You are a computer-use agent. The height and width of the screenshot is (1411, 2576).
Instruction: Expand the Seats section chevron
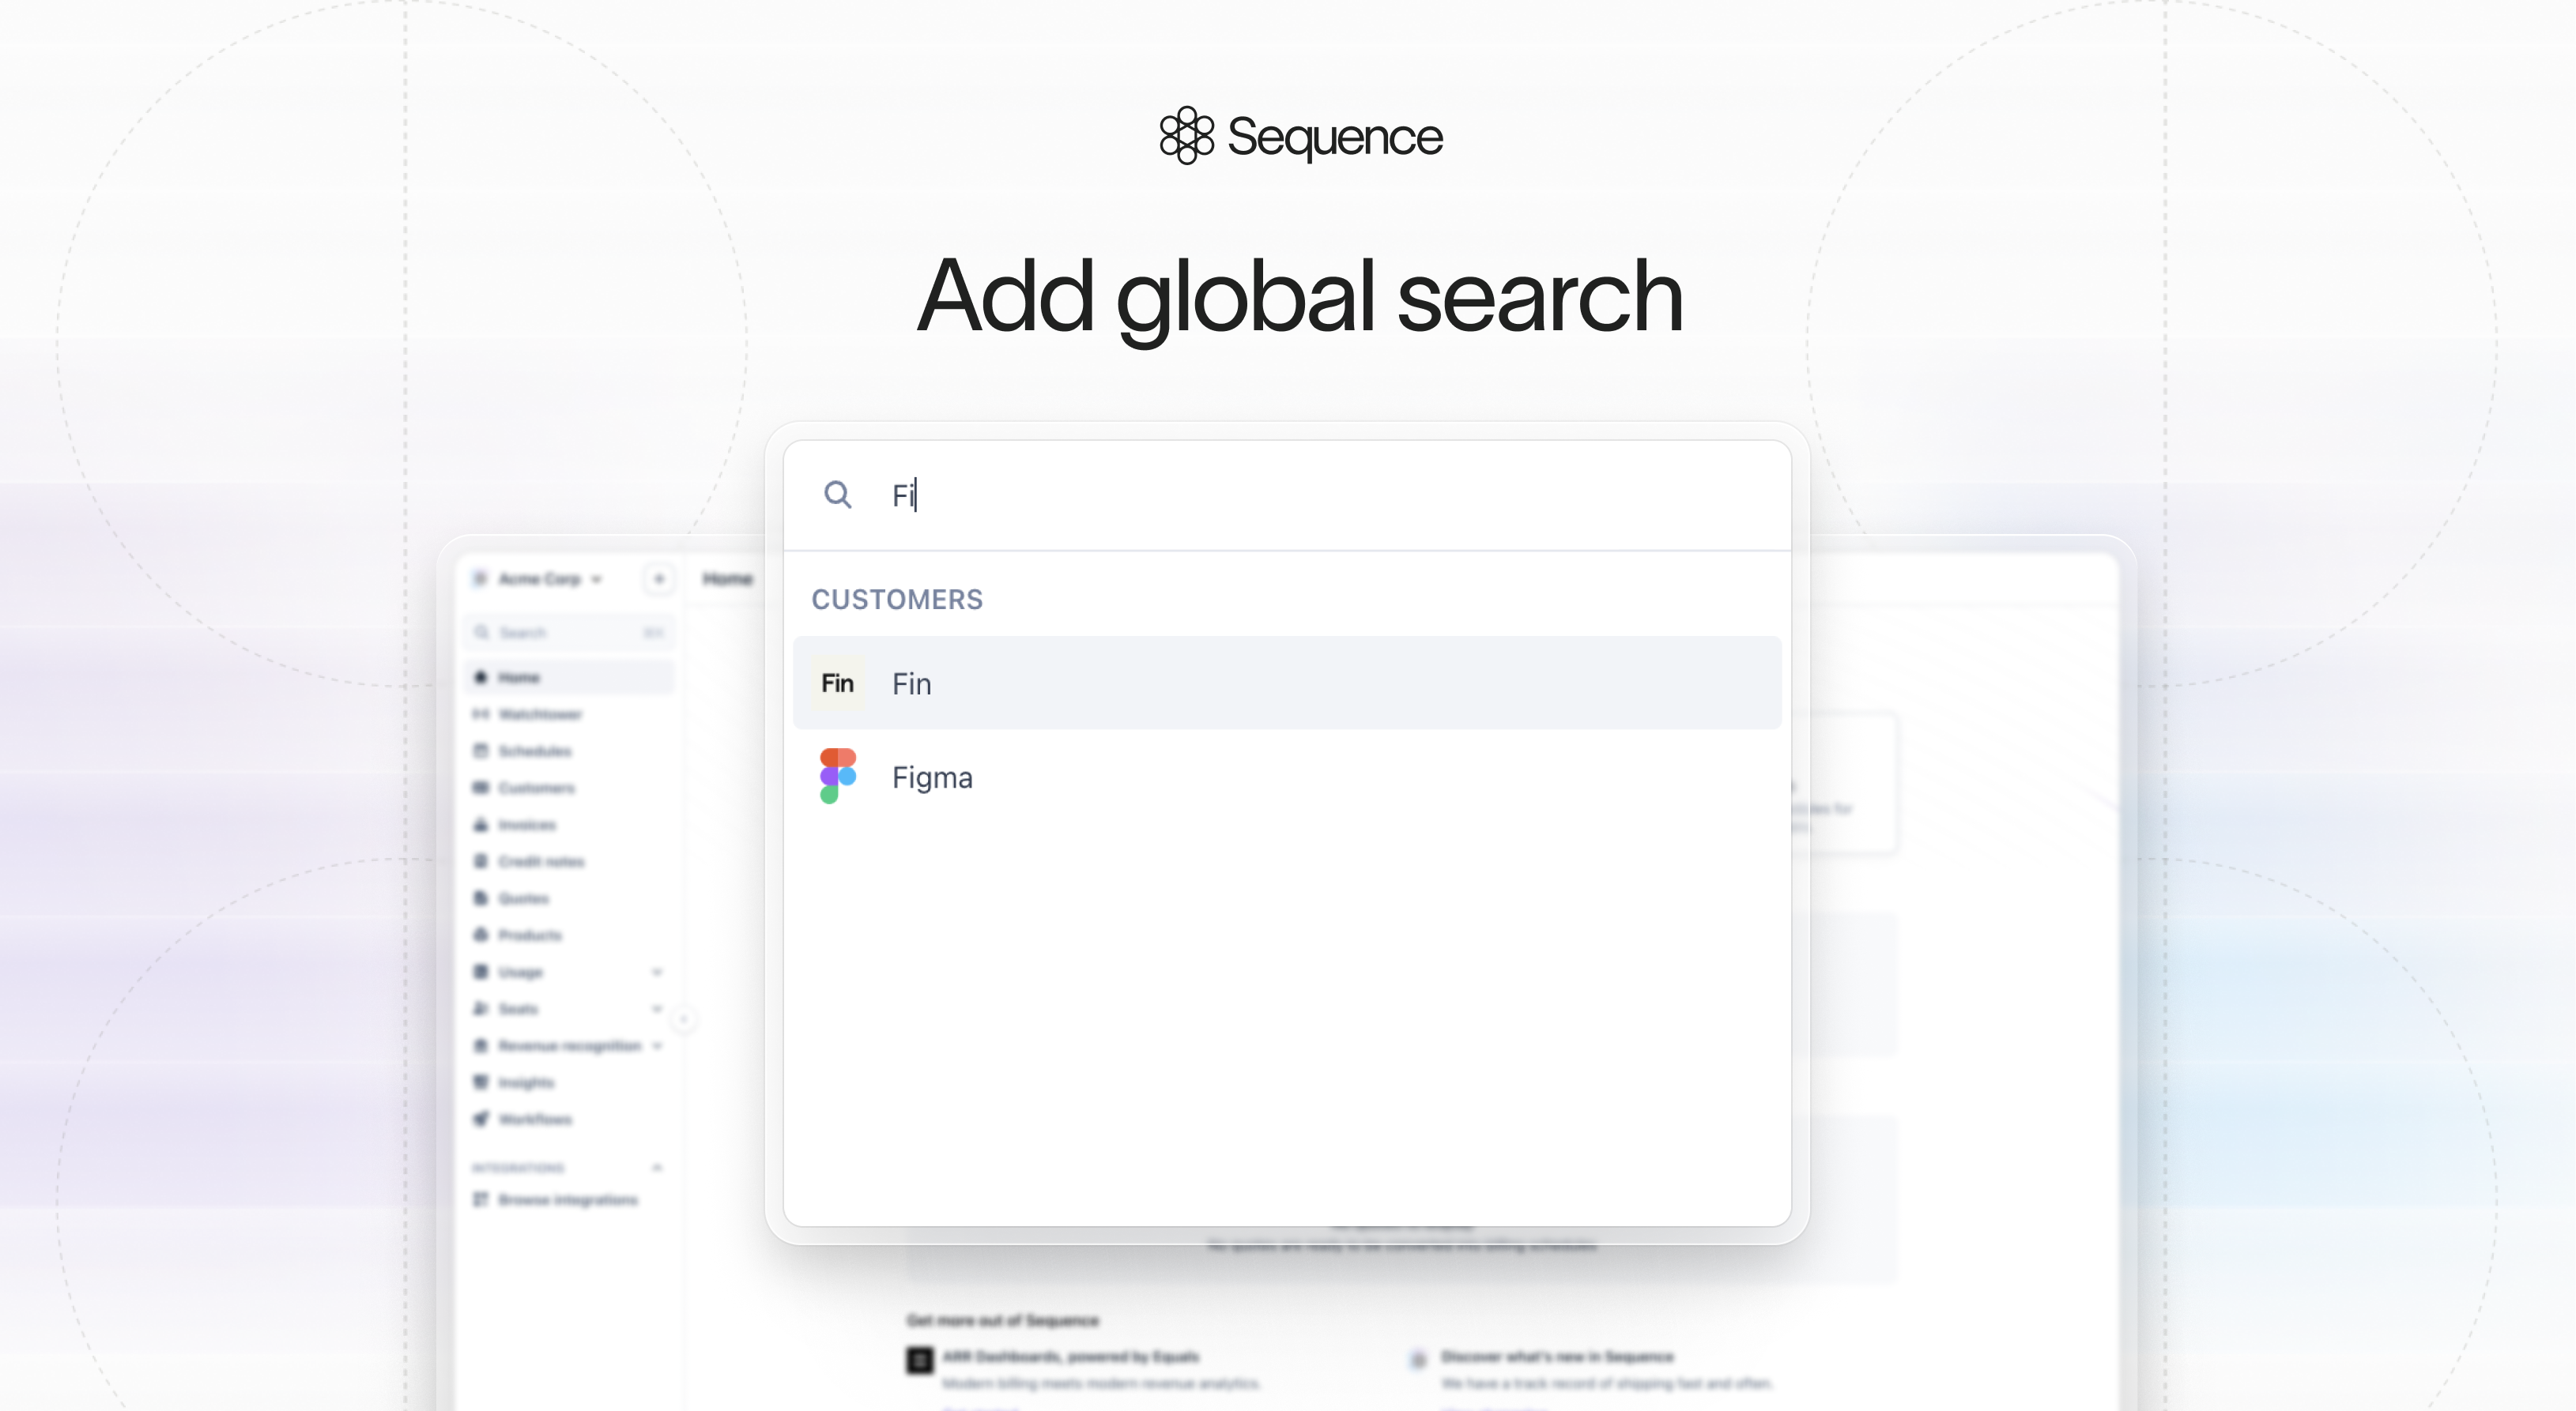pyautogui.click(x=657, y=1010)
